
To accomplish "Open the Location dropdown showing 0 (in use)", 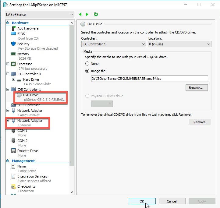I will point(180,44).
